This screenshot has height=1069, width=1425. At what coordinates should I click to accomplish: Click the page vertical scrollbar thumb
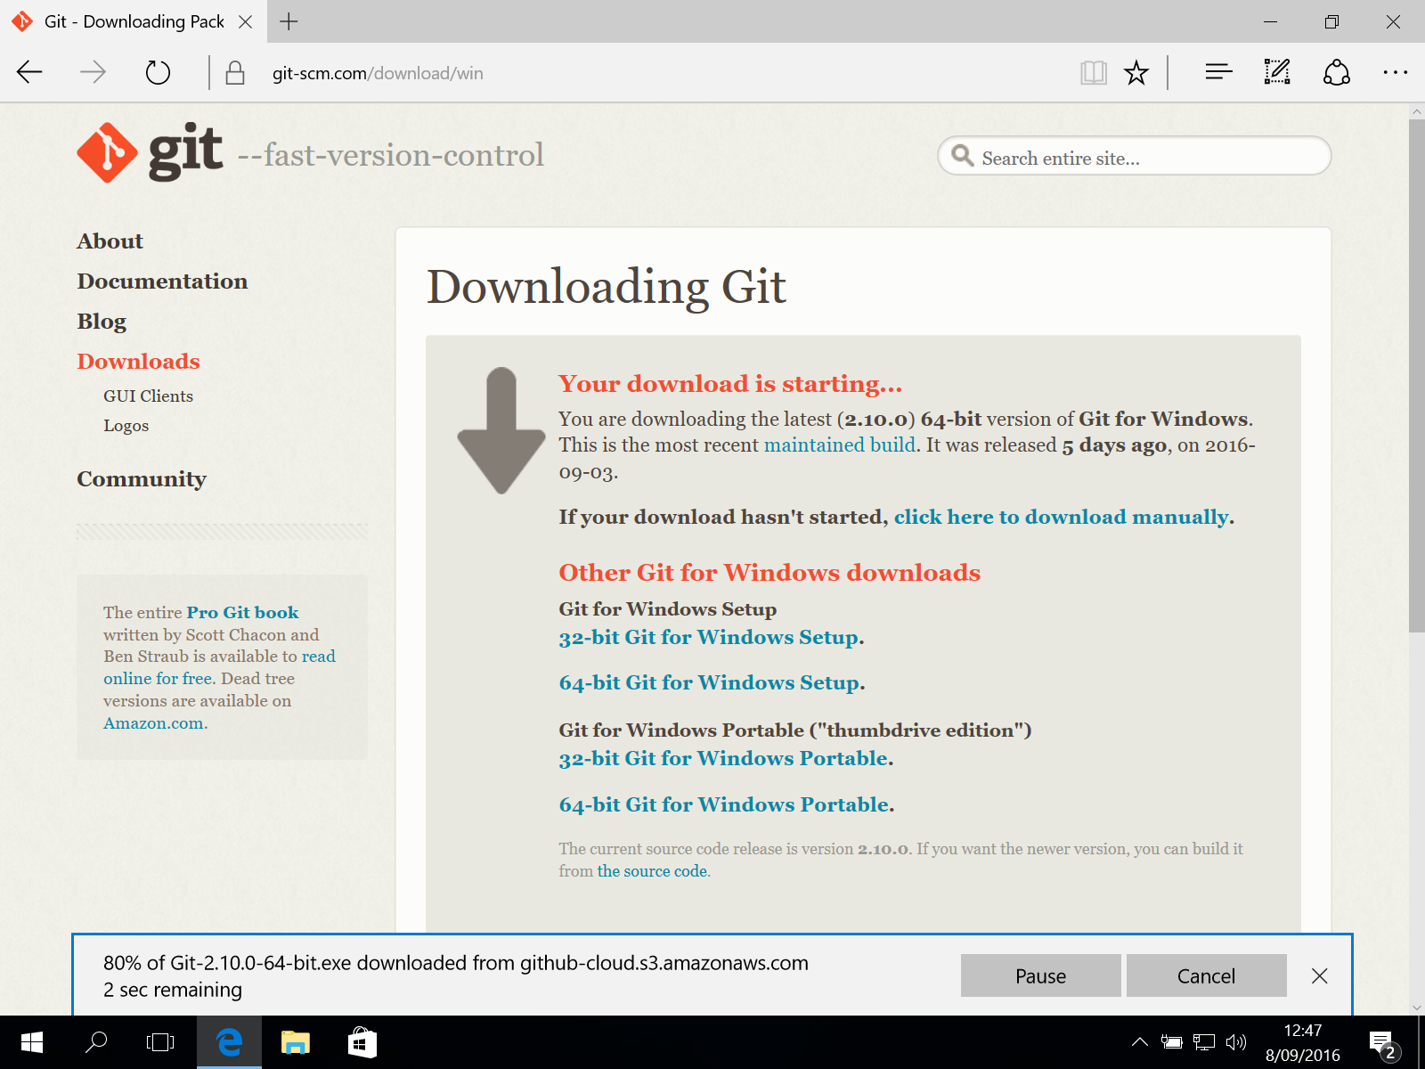pyautogui.click(x=1416, y=376)
